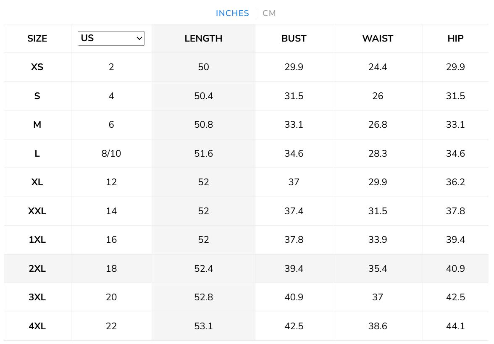This screenshot has height=344, width=494.
Task: Select the XS size row label
Action: pos(37,67)
